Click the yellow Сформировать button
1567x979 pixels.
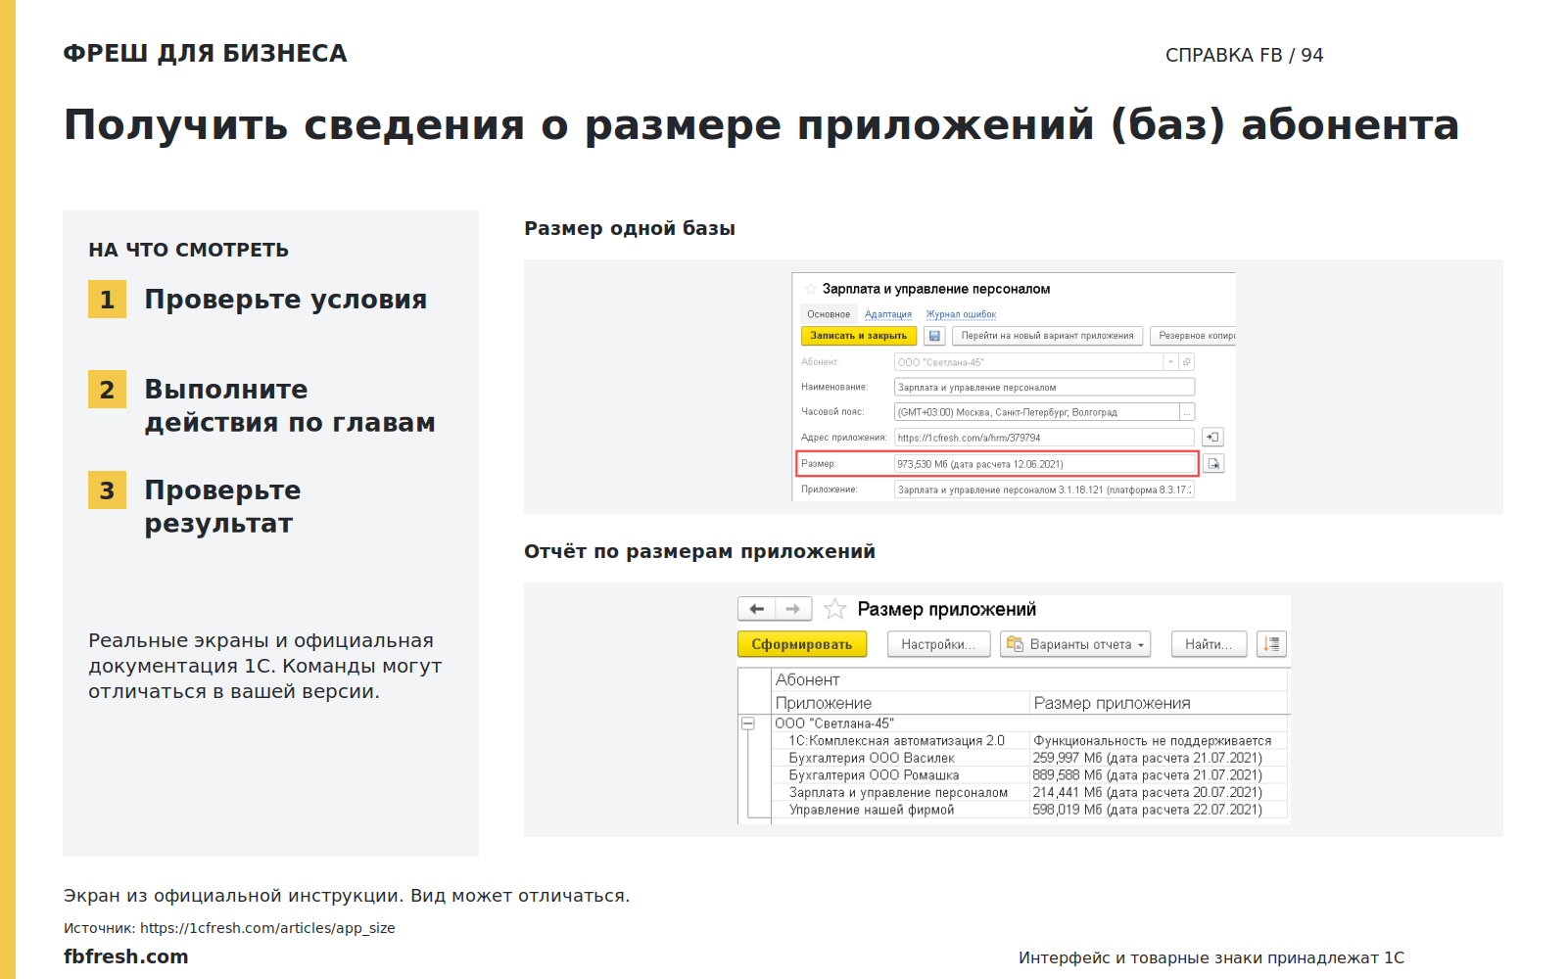802,644
